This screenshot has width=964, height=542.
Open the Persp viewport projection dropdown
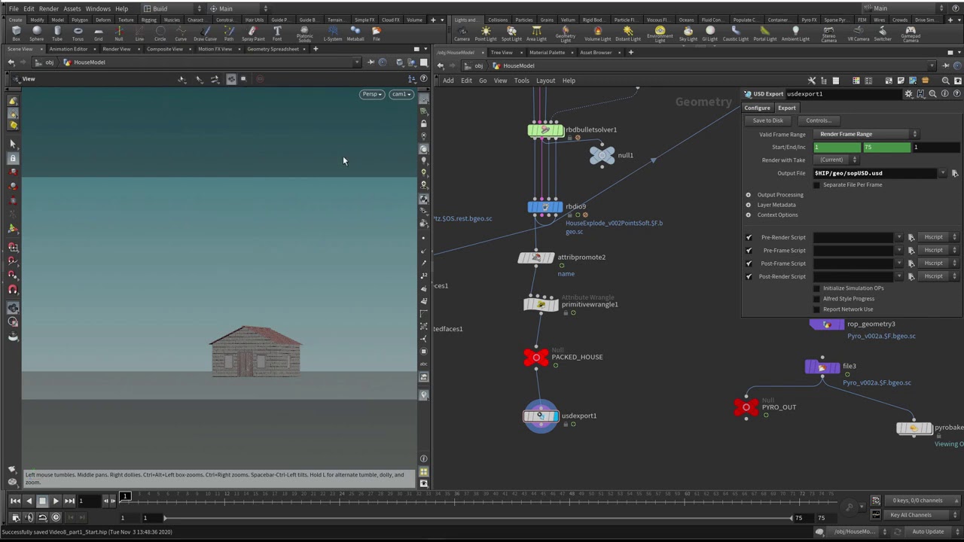372,94
